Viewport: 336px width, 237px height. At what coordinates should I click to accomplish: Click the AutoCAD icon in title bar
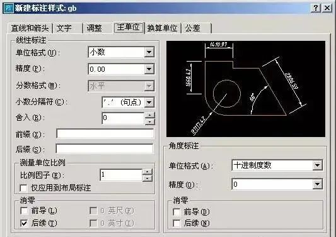[9, 8]
